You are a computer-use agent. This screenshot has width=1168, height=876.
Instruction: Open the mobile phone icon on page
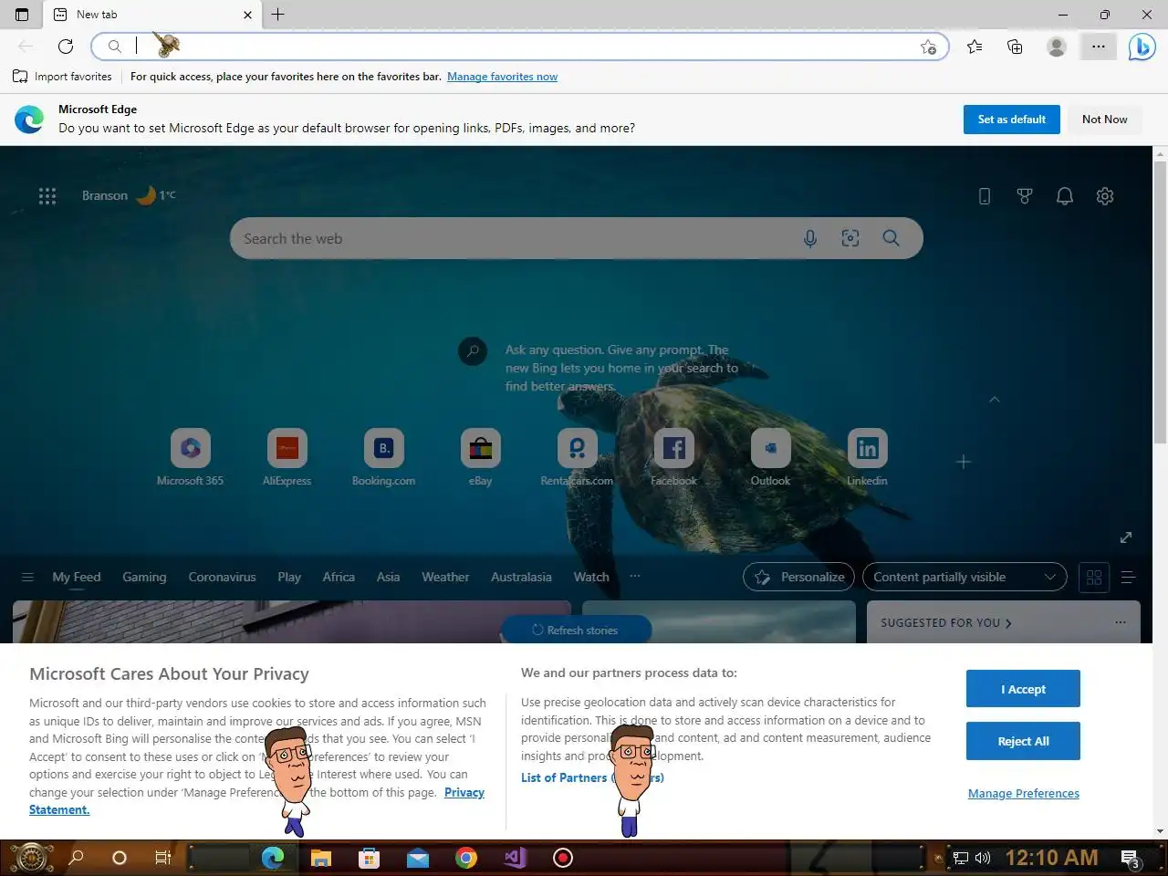(985, 196)
